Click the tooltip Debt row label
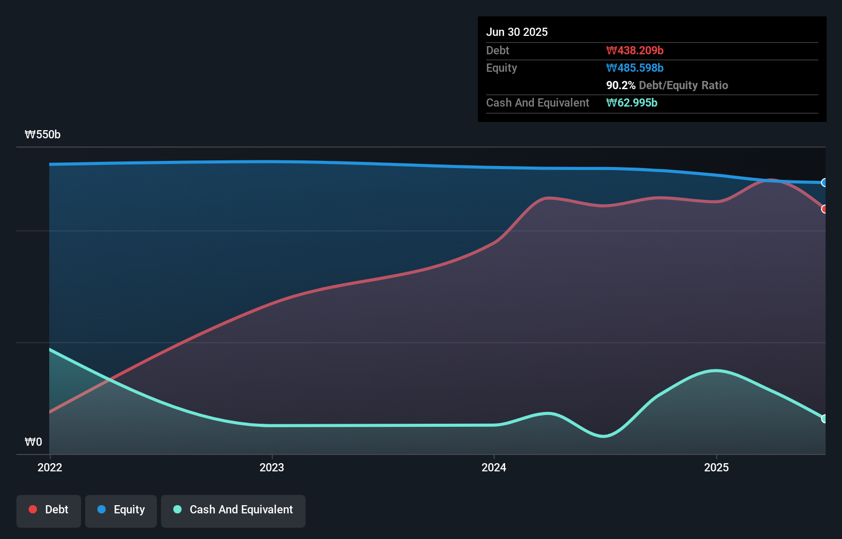Image resolution: width=842 pixels, height=539 pixels. coord(497,50)
